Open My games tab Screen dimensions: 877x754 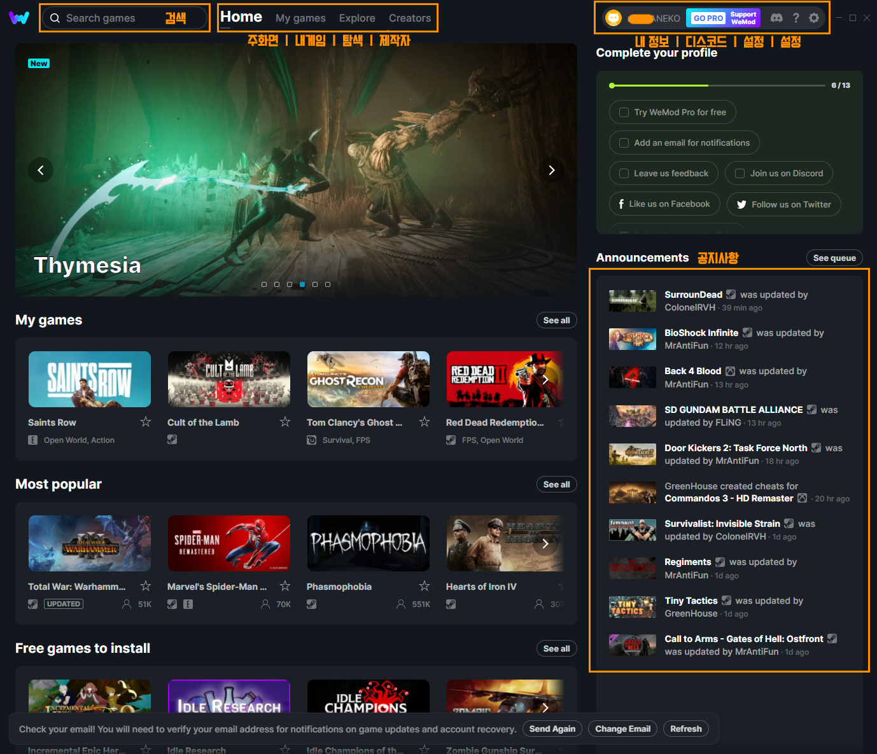[300, 18]
